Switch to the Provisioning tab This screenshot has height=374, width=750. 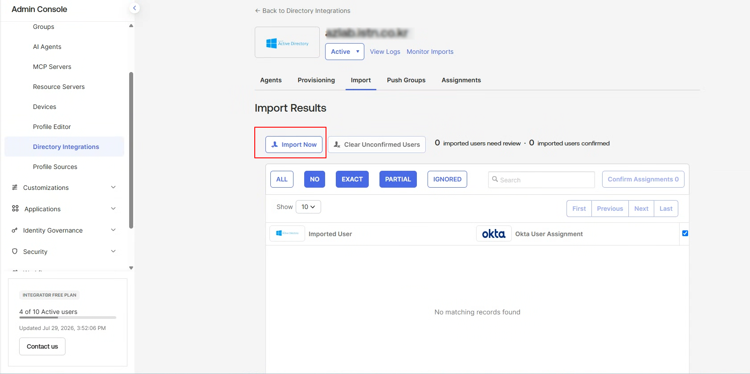pos(316,80)
